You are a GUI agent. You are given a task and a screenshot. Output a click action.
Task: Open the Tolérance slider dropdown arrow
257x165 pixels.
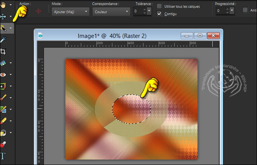150,11
